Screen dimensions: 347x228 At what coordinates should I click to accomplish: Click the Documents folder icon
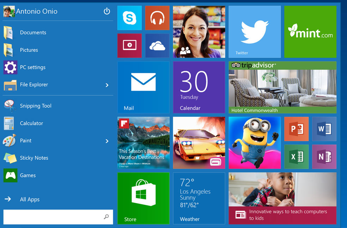click(8, 33)
